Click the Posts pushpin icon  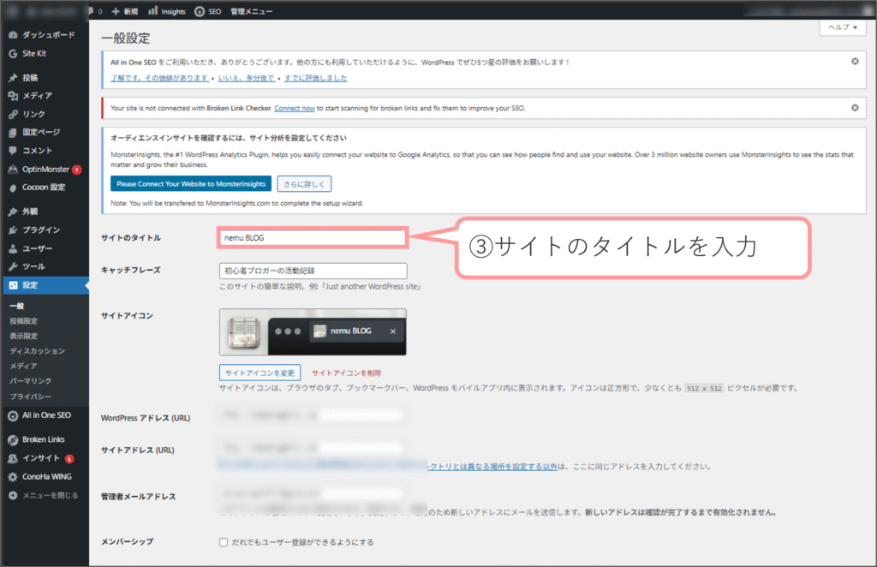coord(13,78)
